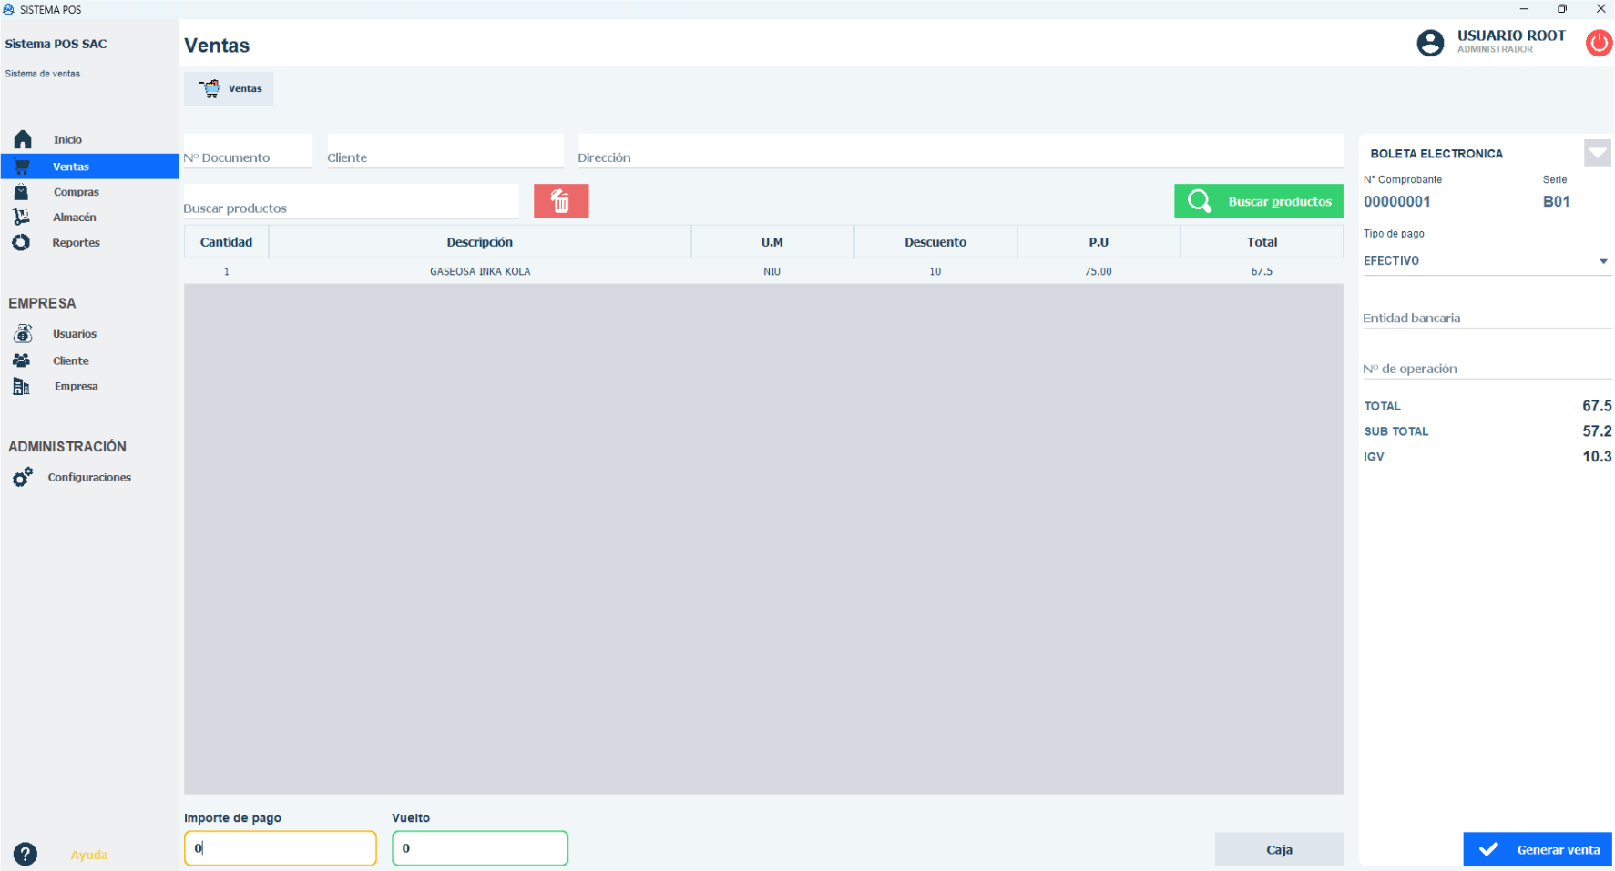Image resolution: width=1615 pixels, height=871 pixels.
Task: Click the magnifier icon in Buscar productos button
Action: (1200, 201)
